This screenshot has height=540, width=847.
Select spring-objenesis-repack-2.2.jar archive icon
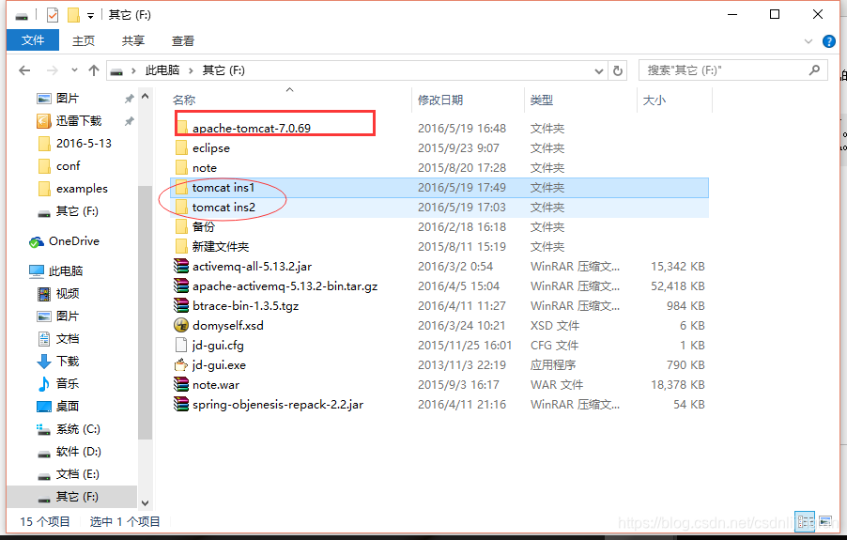click(x=181, y=405)
